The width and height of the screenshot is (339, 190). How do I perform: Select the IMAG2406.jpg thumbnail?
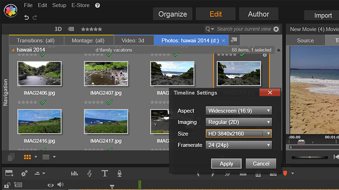coord(39,74)
